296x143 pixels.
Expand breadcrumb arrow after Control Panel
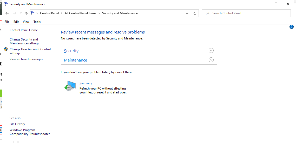pos(62,13)
